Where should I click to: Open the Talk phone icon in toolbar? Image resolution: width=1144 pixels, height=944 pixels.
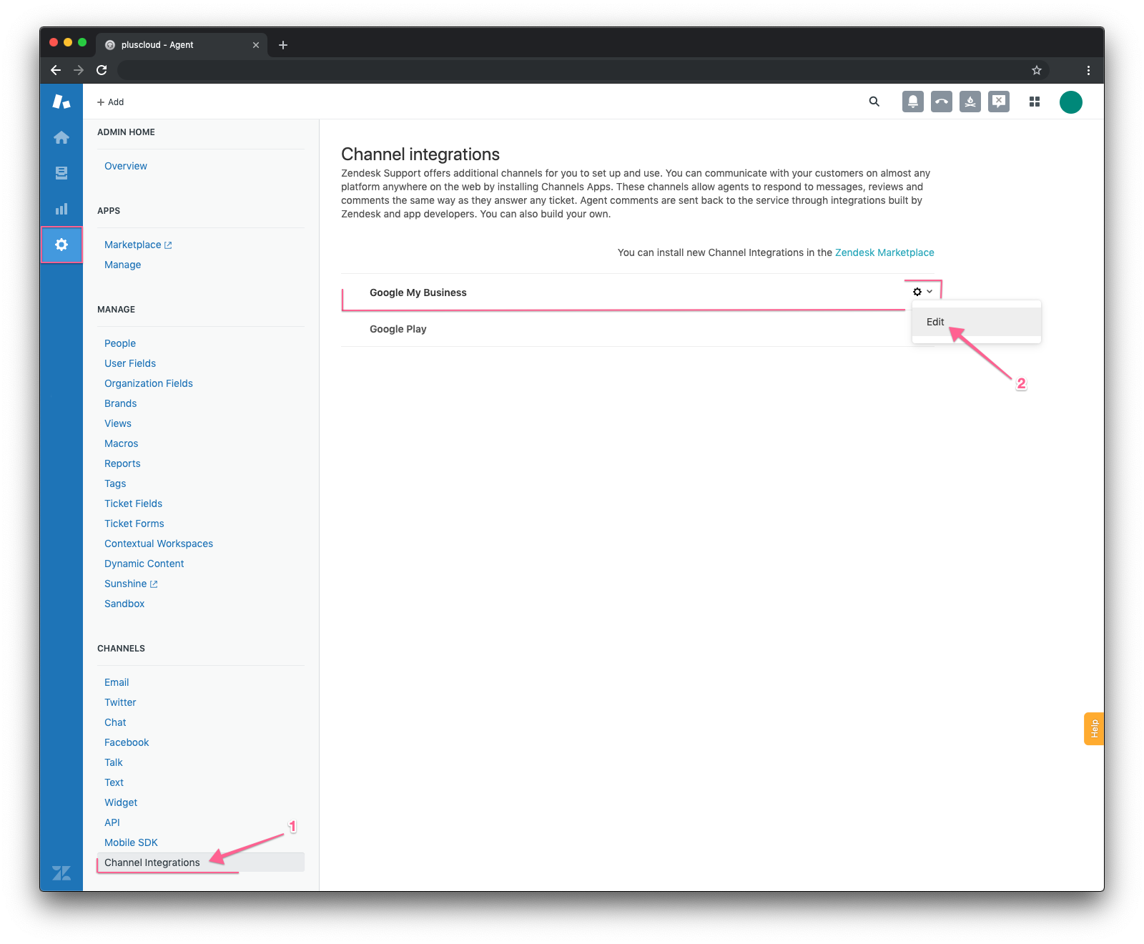(x=942, y=102)
